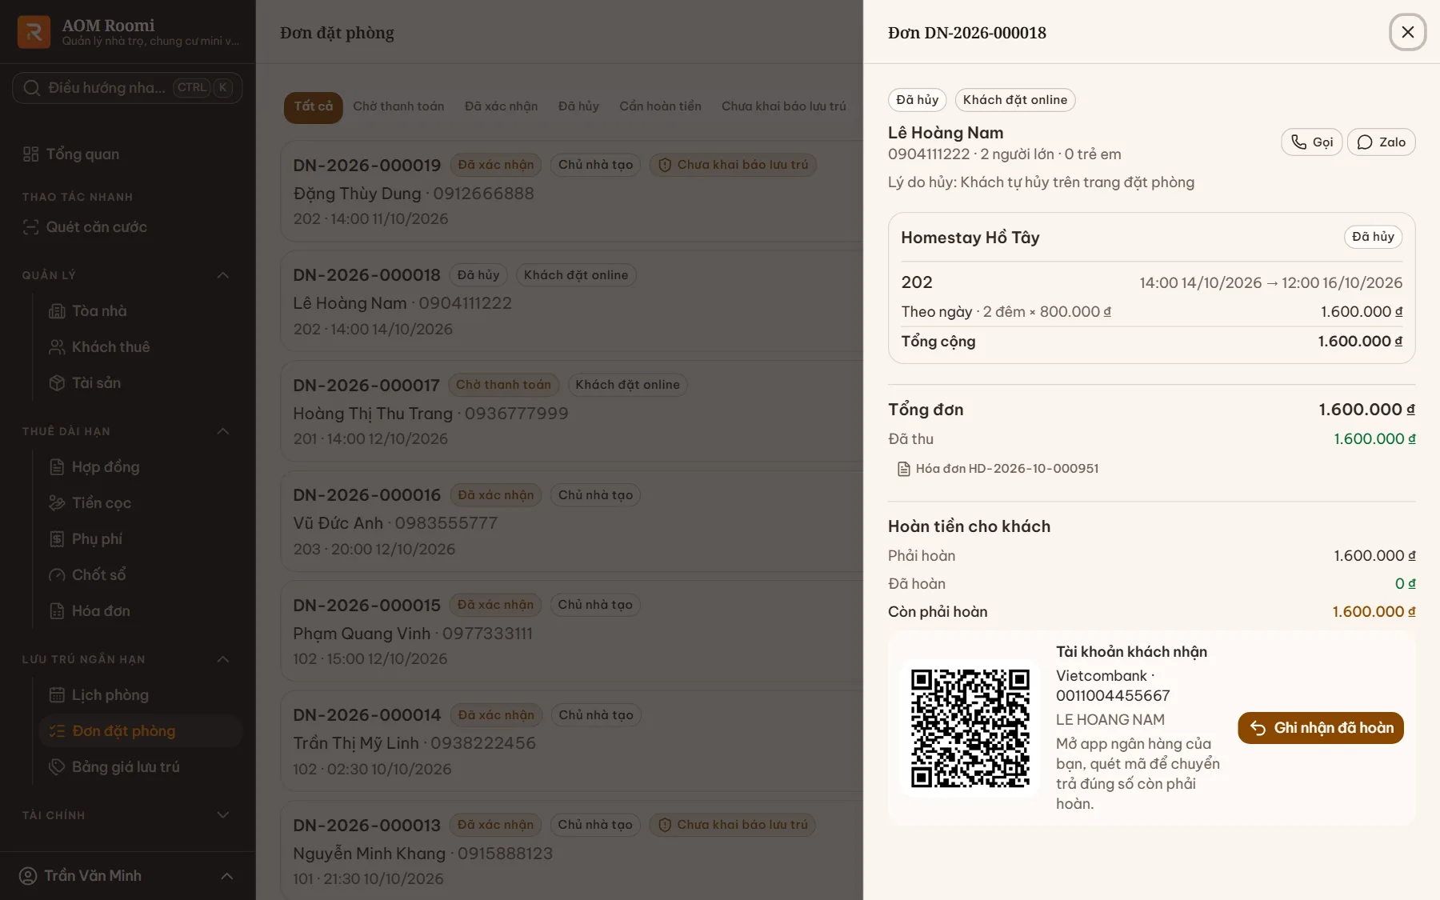Click the invoice HD-2026-10-000951 link
Screen dimensions: 1440x900
998,469
